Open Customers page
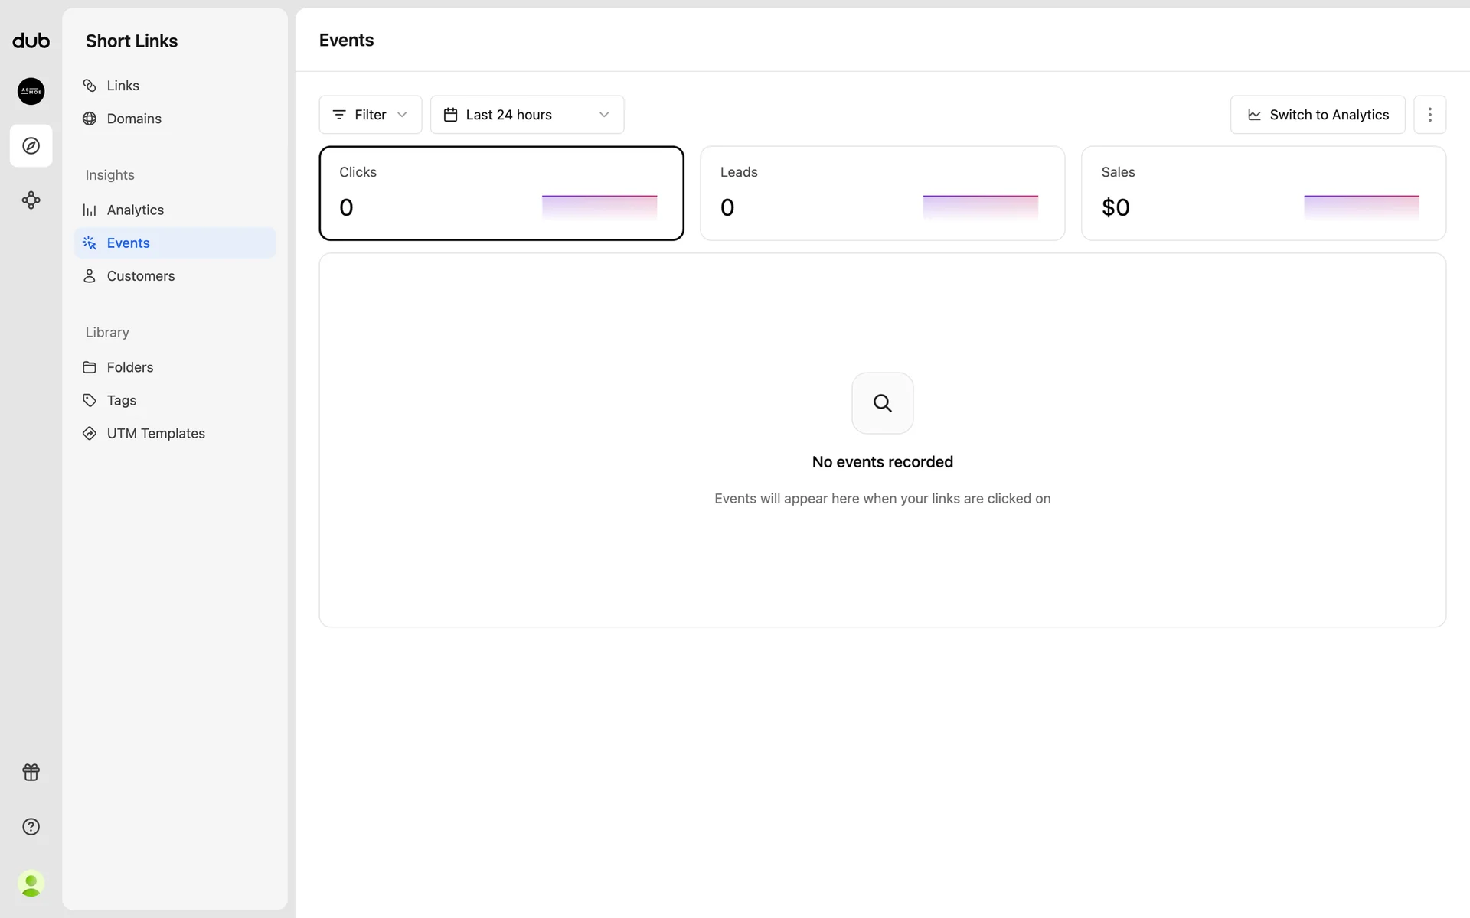 (140, 276)
